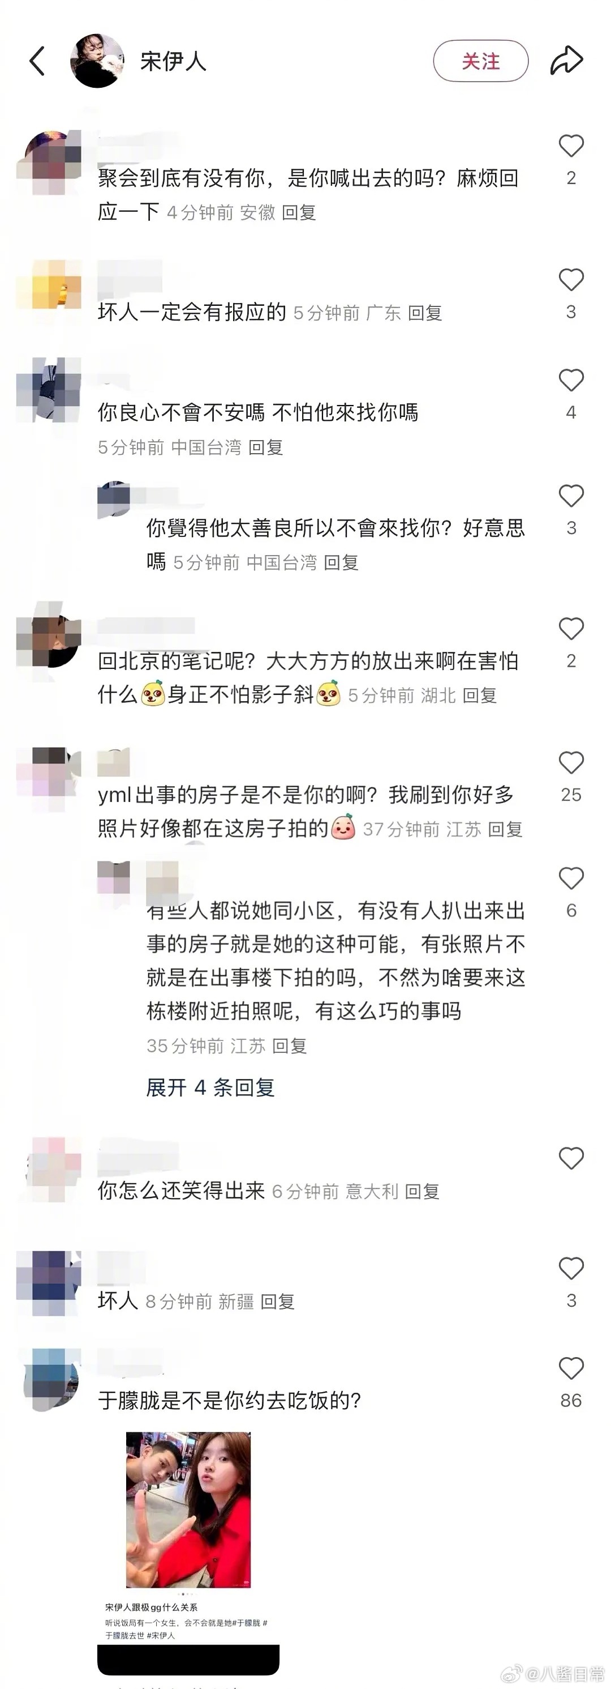Viewport: 611px width, 1689px height.
Task: Like the 你良心不會不安嗎 comment
Action: (x=571, y=379)
